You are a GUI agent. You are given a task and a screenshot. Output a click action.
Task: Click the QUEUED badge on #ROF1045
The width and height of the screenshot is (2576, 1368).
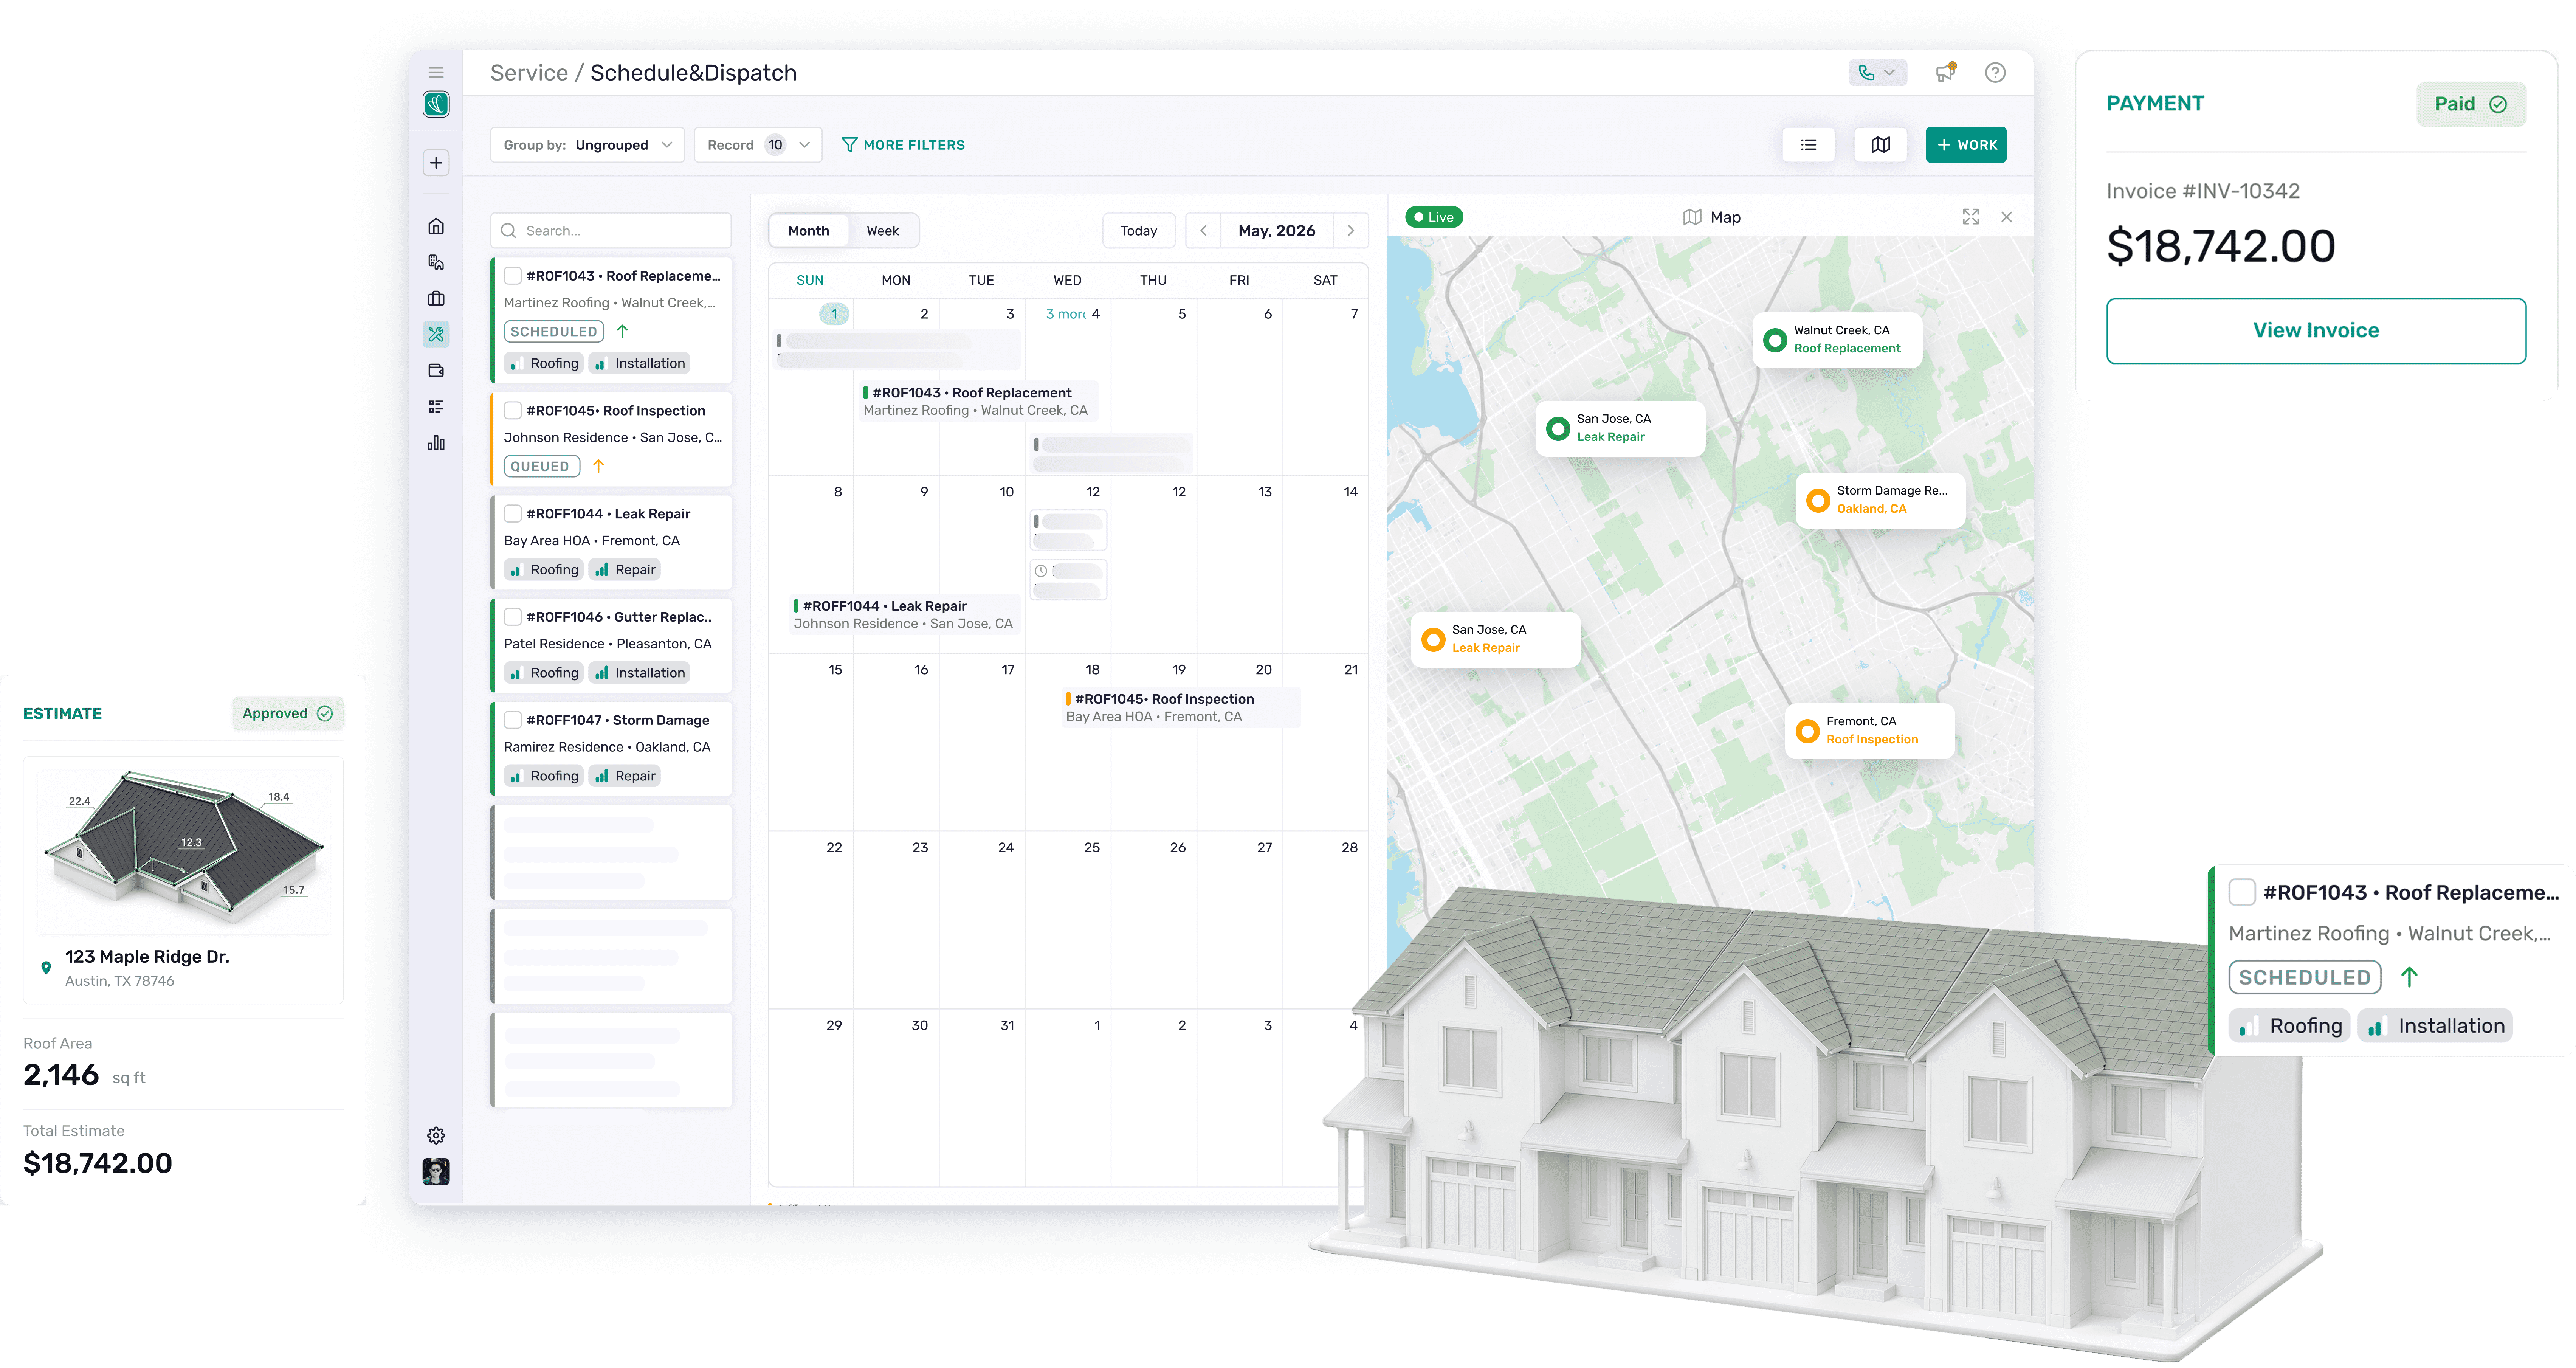click(x=542, y=466)
